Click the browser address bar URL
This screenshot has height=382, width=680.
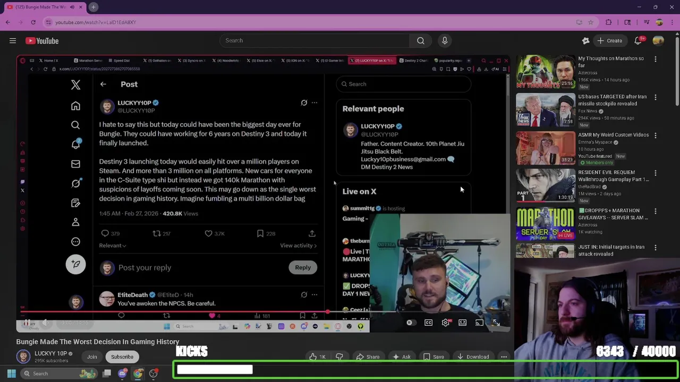click(x=96, y=22)
